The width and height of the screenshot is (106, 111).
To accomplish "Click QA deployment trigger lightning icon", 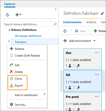I will click(78, 88).
